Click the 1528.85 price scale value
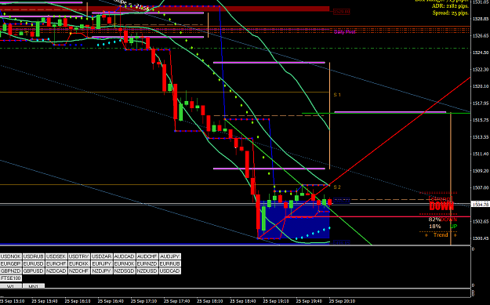This screenshot has height=305, width=490. (481, 19)
